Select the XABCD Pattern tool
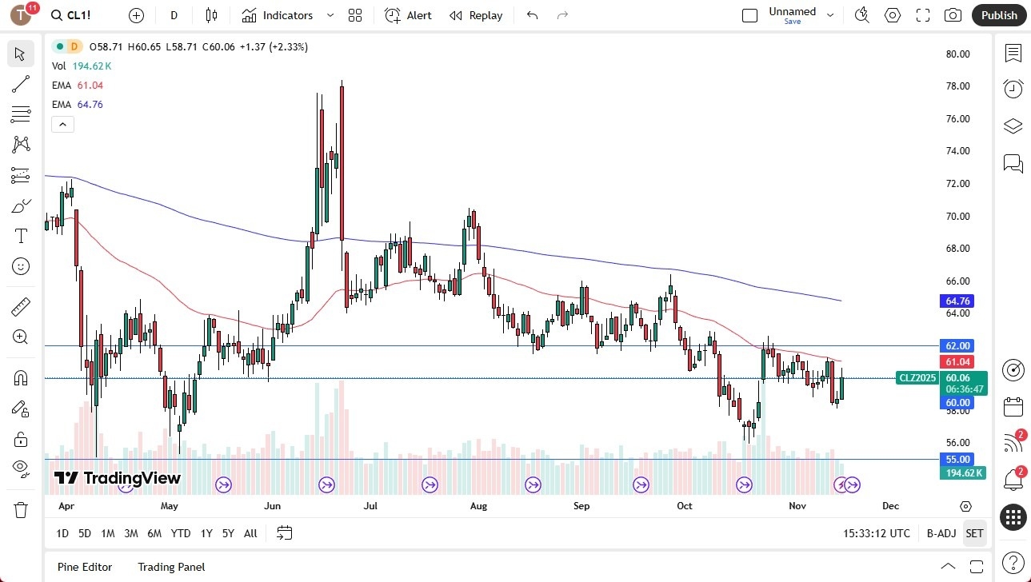Screen dimensions: 1031x582 [21, 145]
